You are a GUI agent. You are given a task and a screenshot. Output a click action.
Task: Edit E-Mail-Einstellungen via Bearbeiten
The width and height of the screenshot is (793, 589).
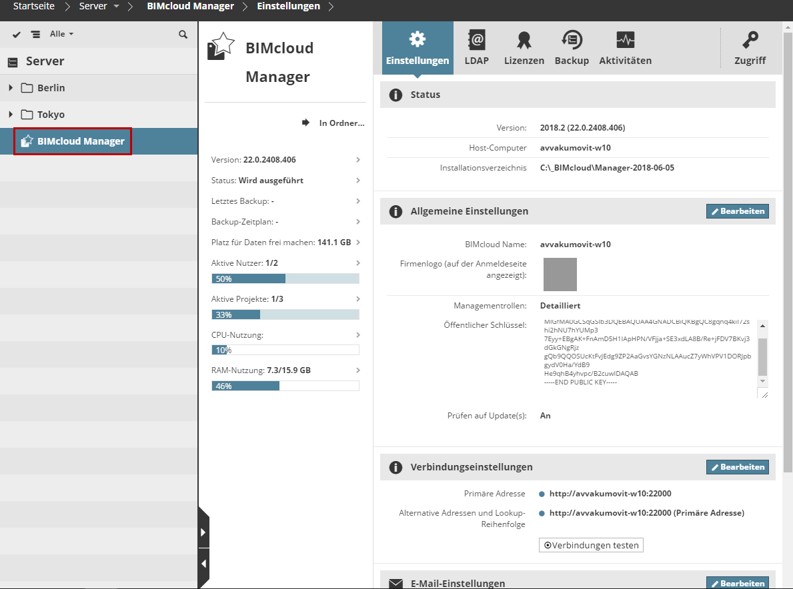(x=738, y=583)
